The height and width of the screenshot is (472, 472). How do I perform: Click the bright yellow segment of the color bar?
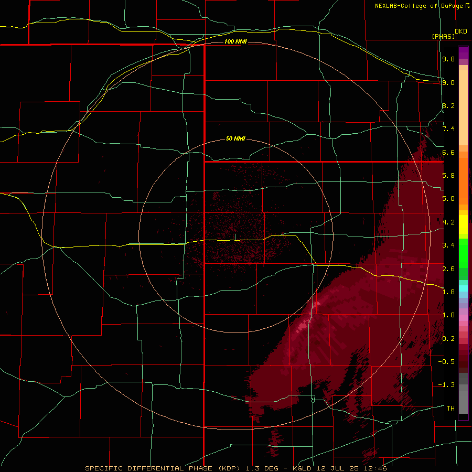pos(463,224)
